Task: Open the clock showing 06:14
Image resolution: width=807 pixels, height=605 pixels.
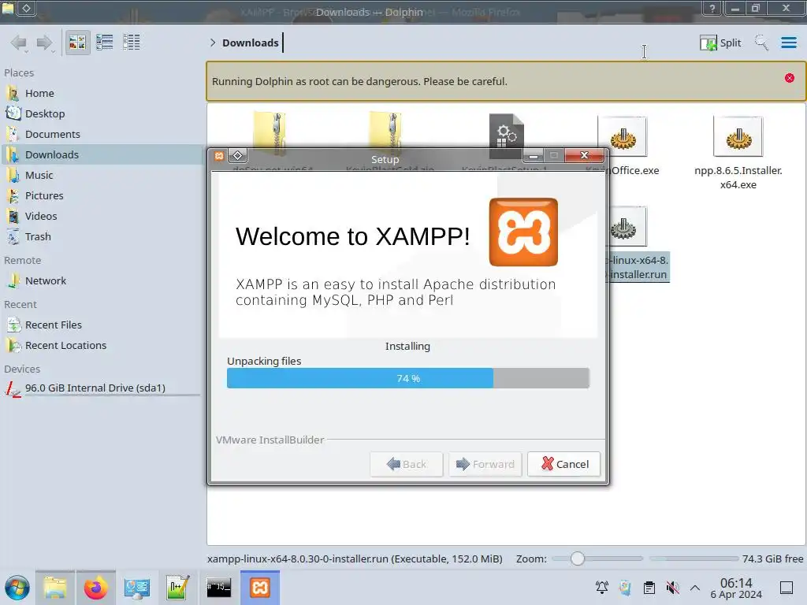Action: (x=736, y=588)
